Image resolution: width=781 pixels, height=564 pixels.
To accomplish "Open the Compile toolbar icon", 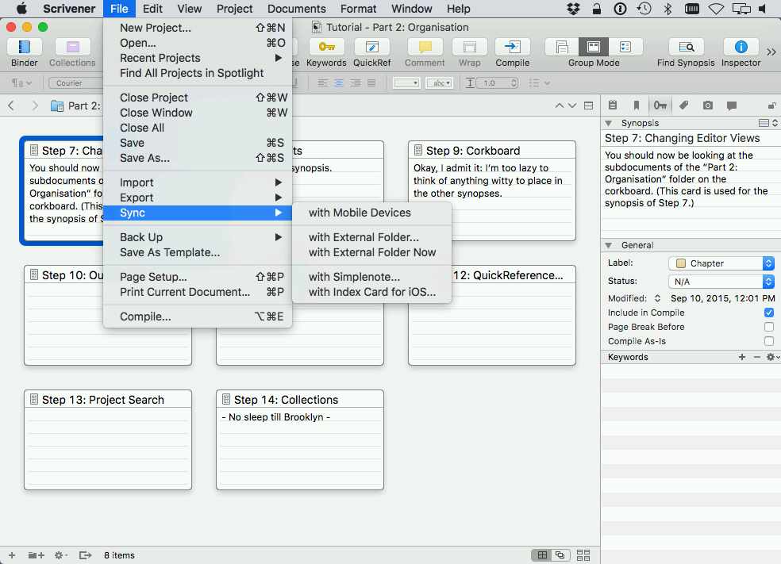I will (512, 48).
